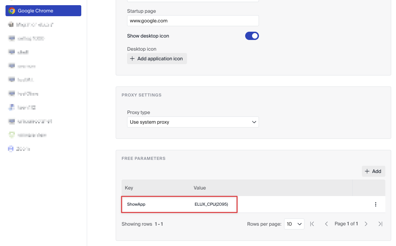Disable the Show desktop icon toggle
This screenshot has height=246, width=396.
252,36
